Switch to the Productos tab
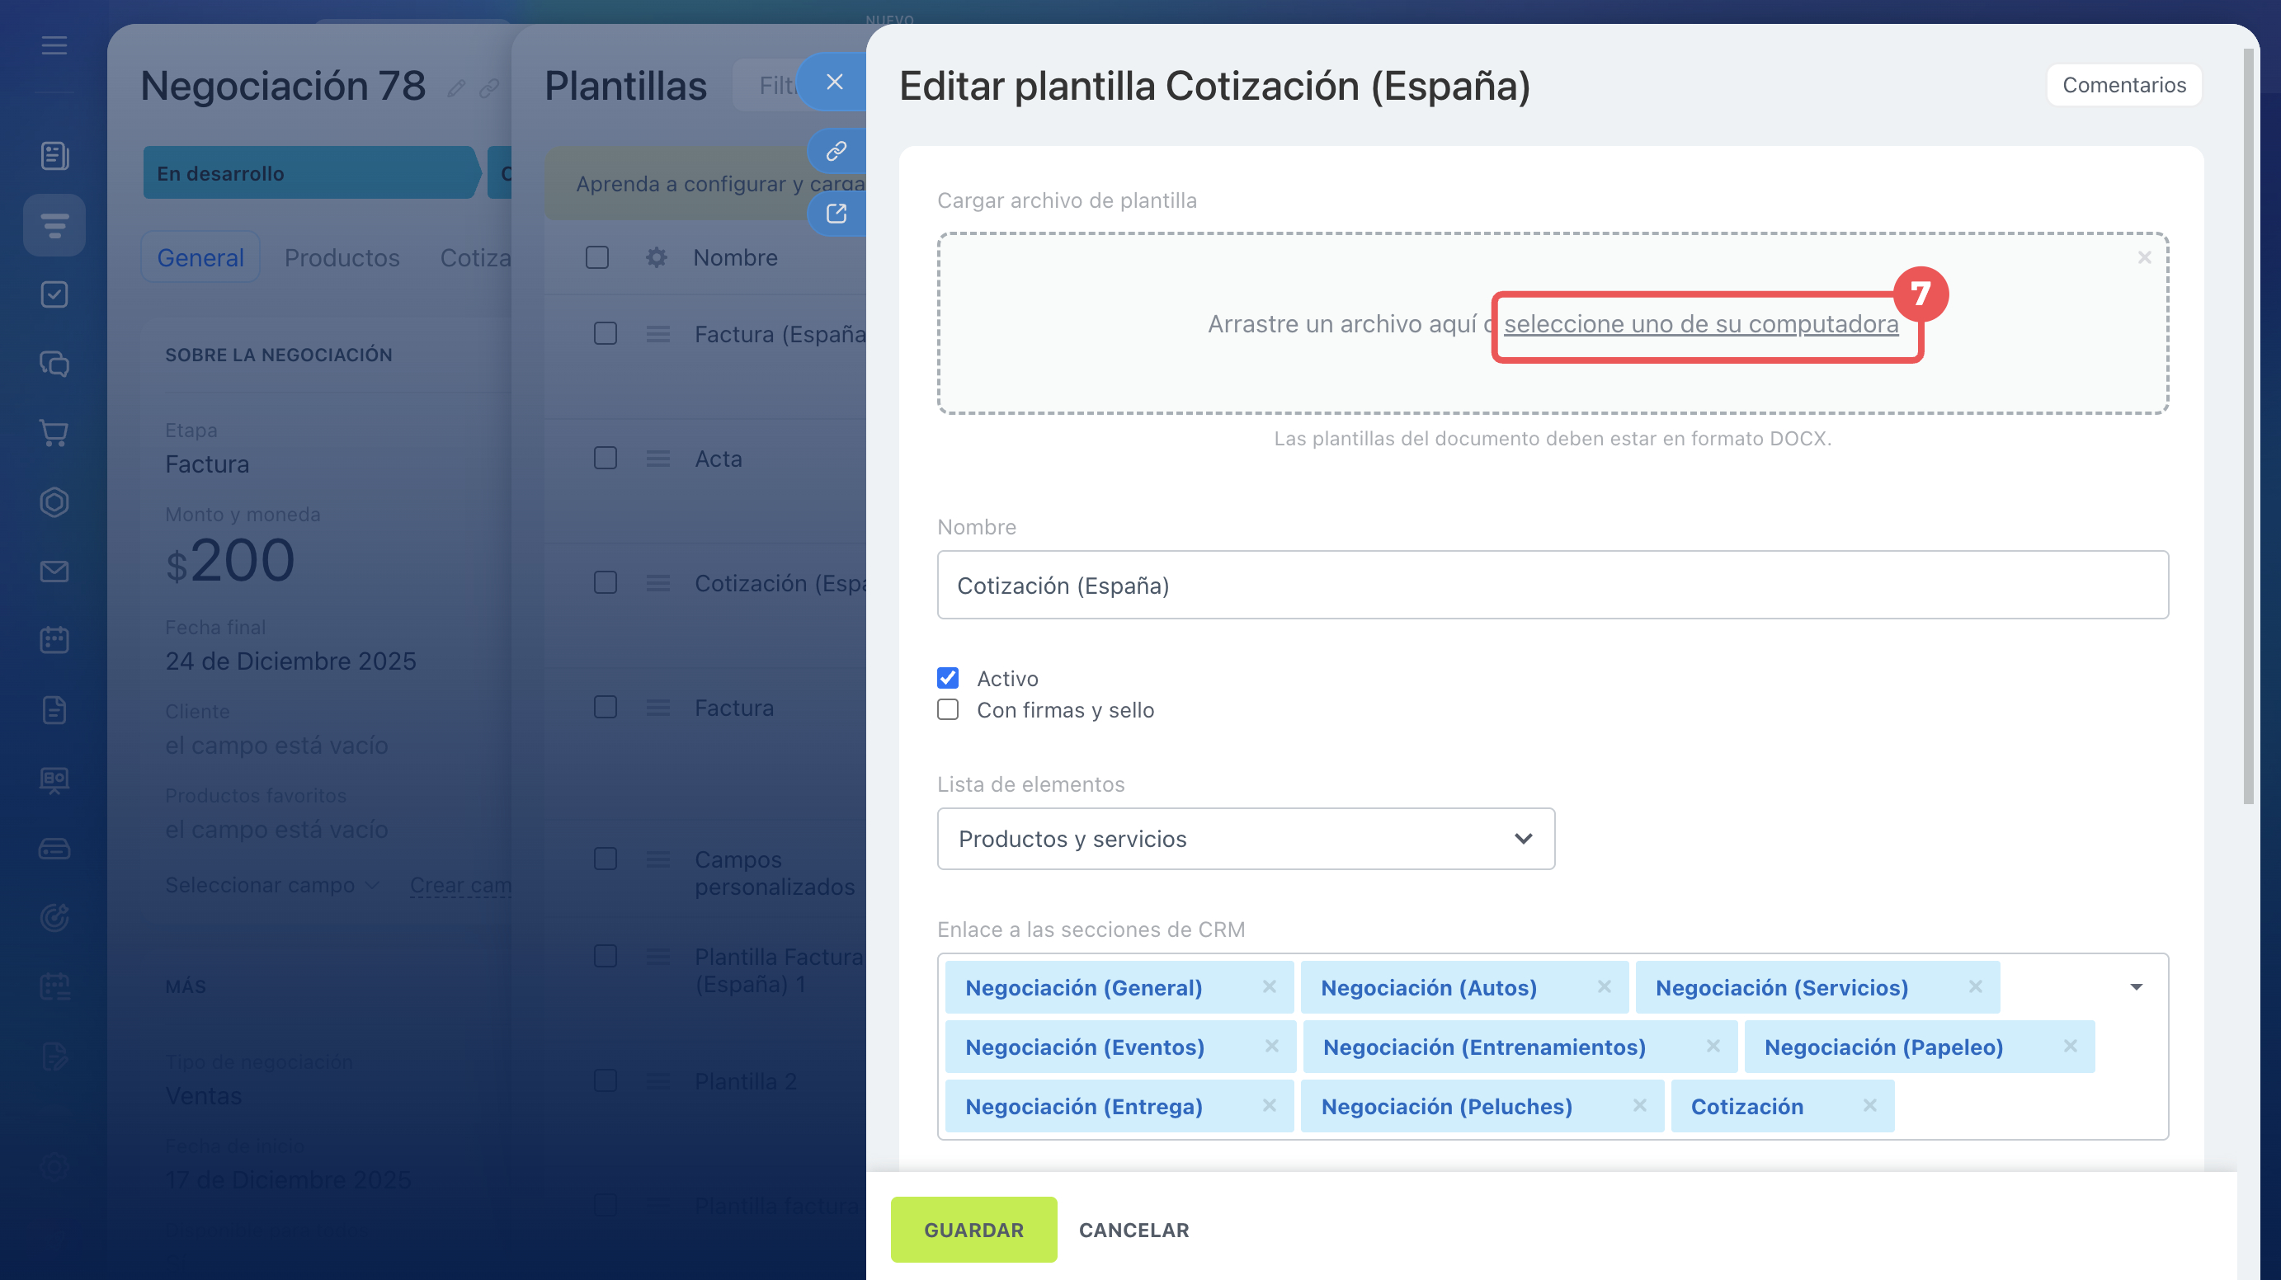 [x=342, y=257]
